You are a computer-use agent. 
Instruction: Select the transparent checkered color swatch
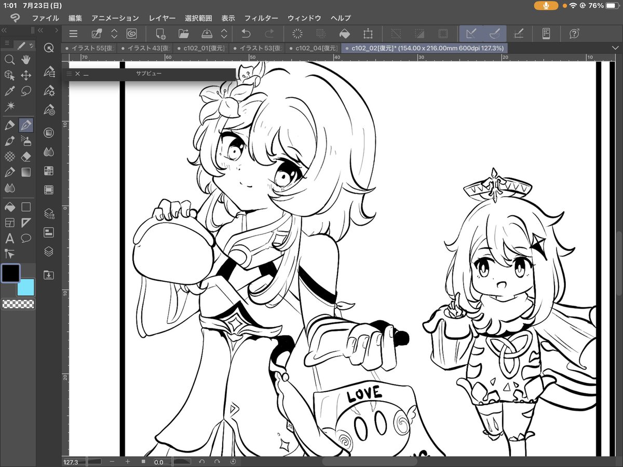coord(18,305)
